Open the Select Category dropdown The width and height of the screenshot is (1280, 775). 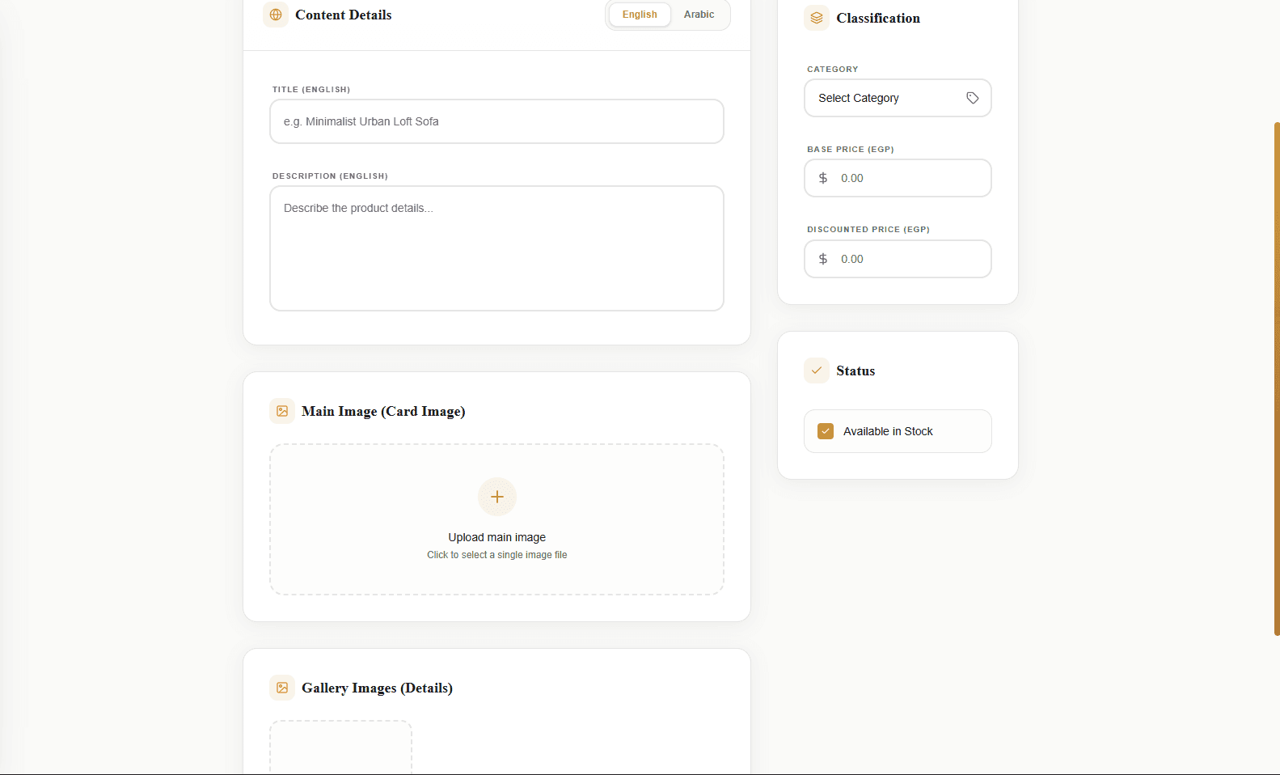[x=898, y=98]
